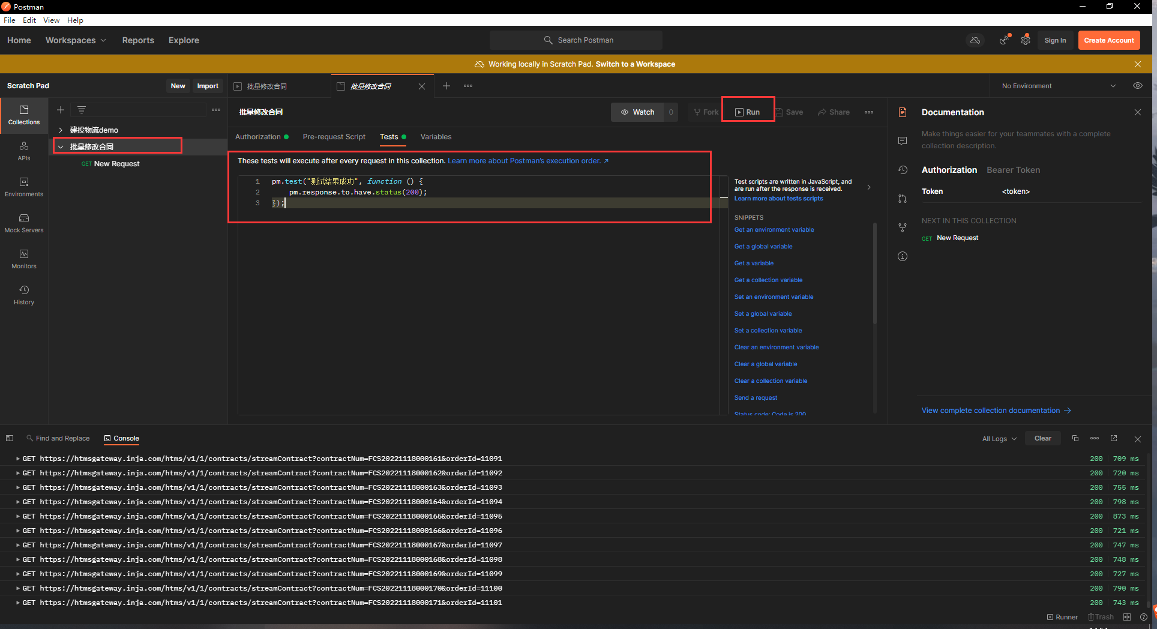1157x629 pixels.
Task: Open the File menu
Action: tap(10, 20)
